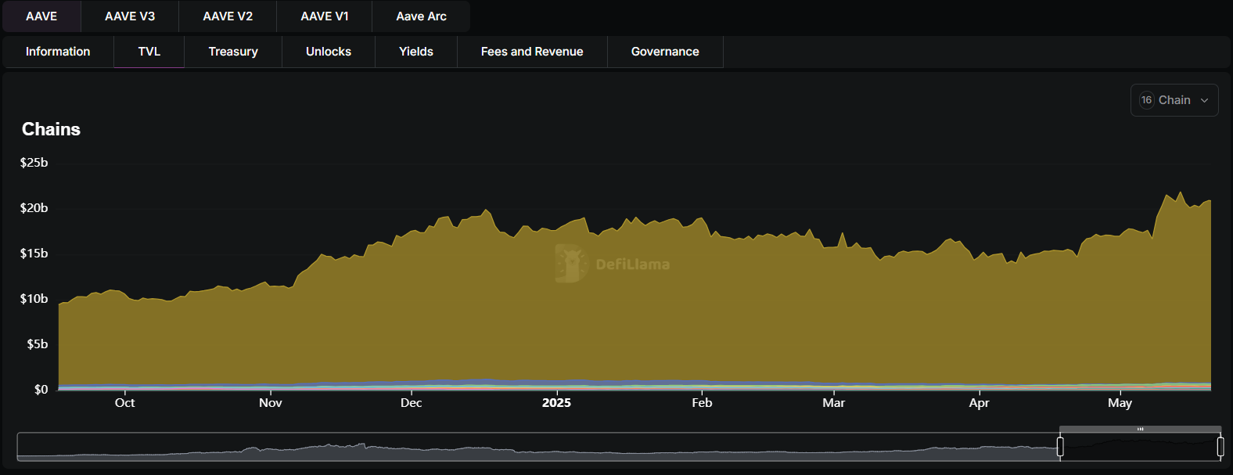Switch to AAVE V2 tab
The height and width of the screenshot is (475, 1233).
pos(228,16)
